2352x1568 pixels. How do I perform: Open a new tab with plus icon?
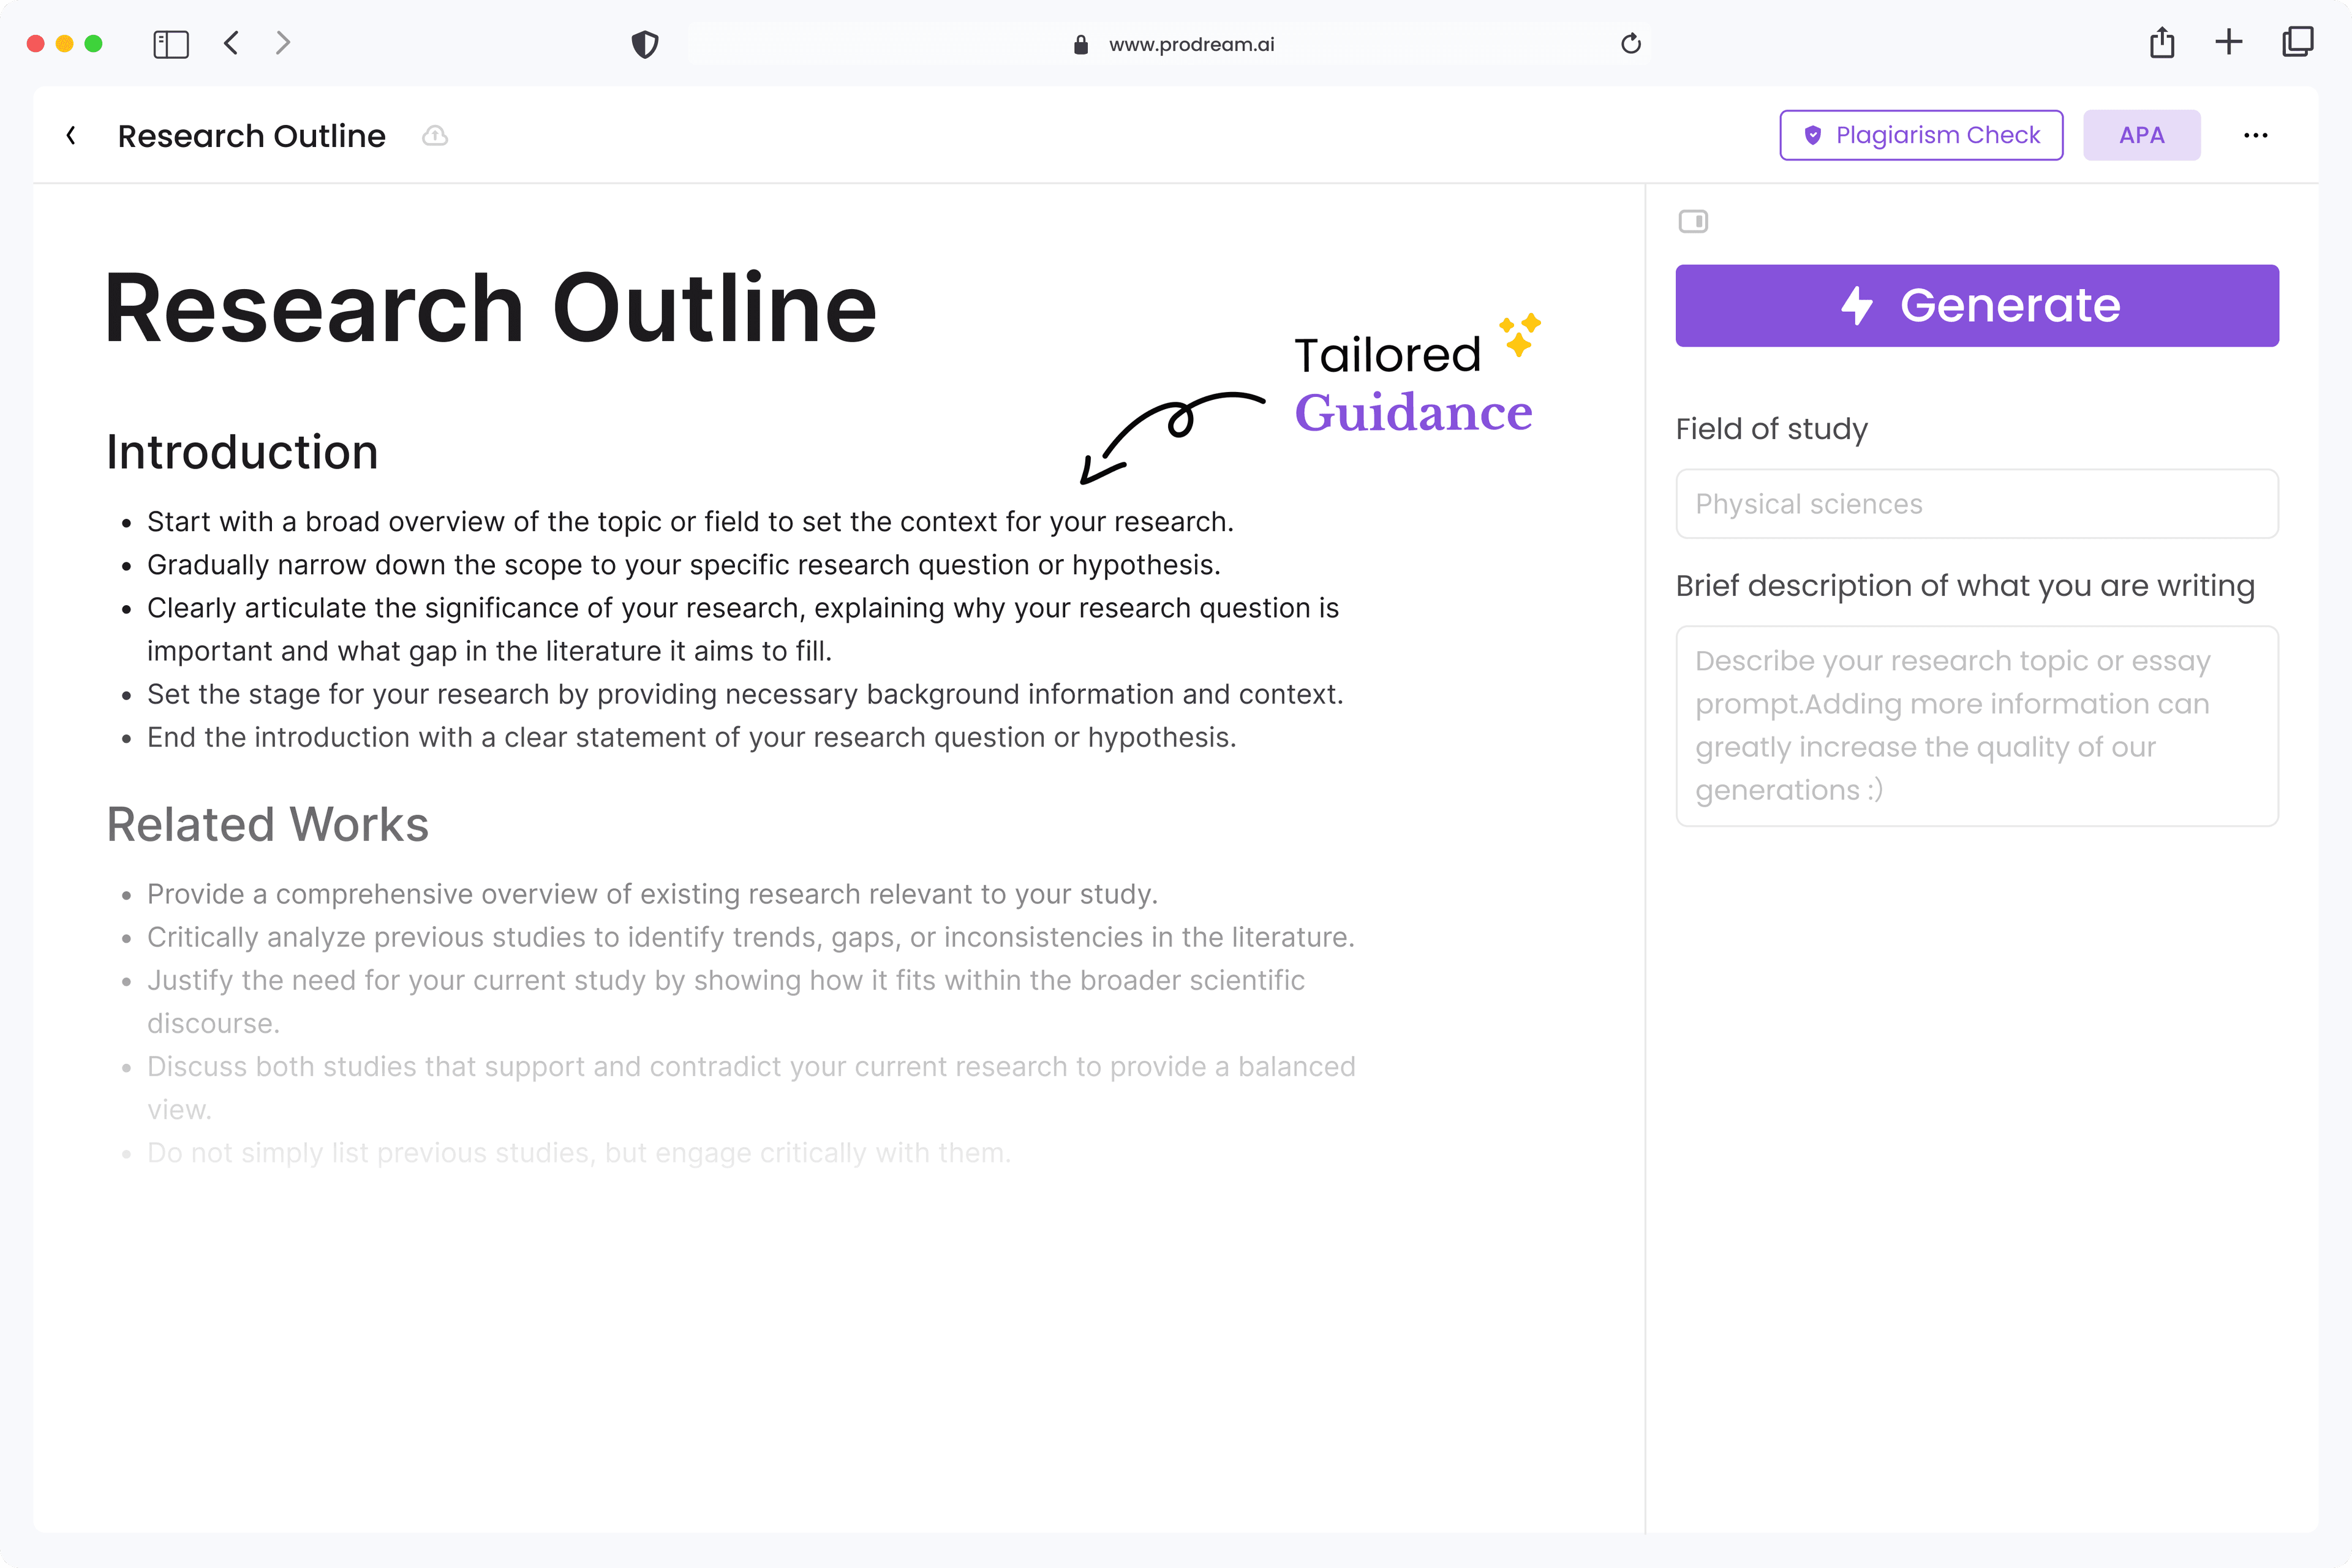coord(2229,42)
